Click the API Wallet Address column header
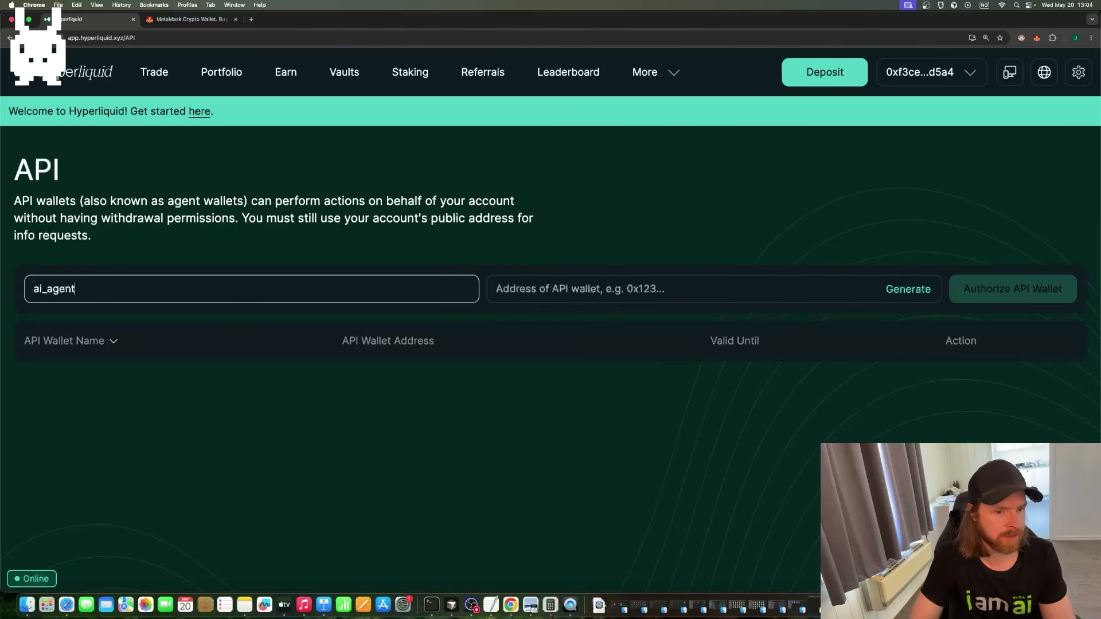1101x619 pixels. [x=388, y=341]
